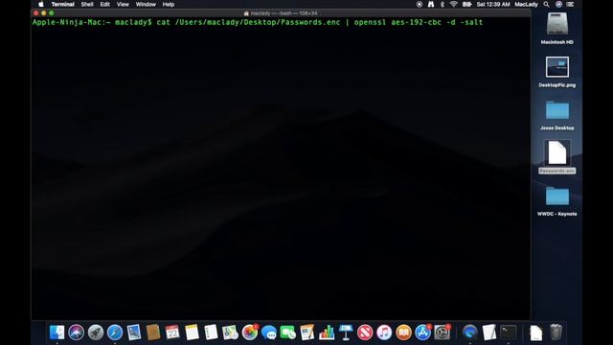Open iTunes from the Dock
Screen dimensions: 613x345
[384, 333]
